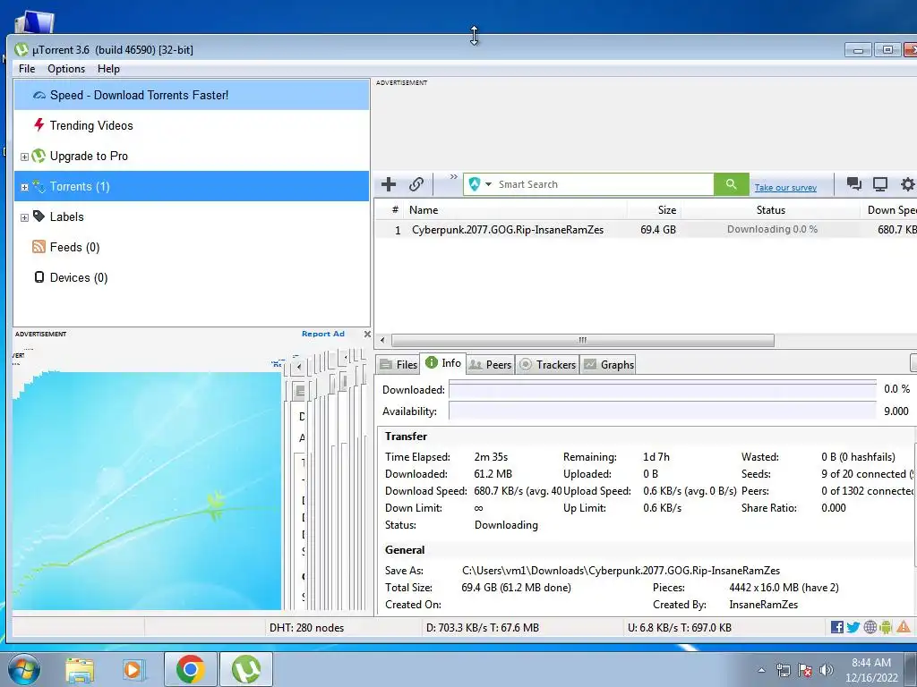Sort by the # column header
This screenshot has height=687, width=917.
pyautogui.click(x=390, y=210)
